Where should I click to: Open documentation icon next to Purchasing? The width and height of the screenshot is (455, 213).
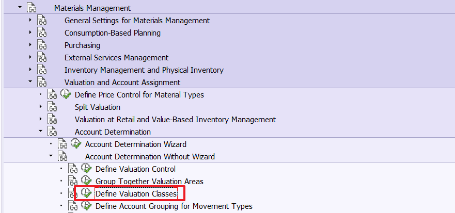click(x=42, y=45)
